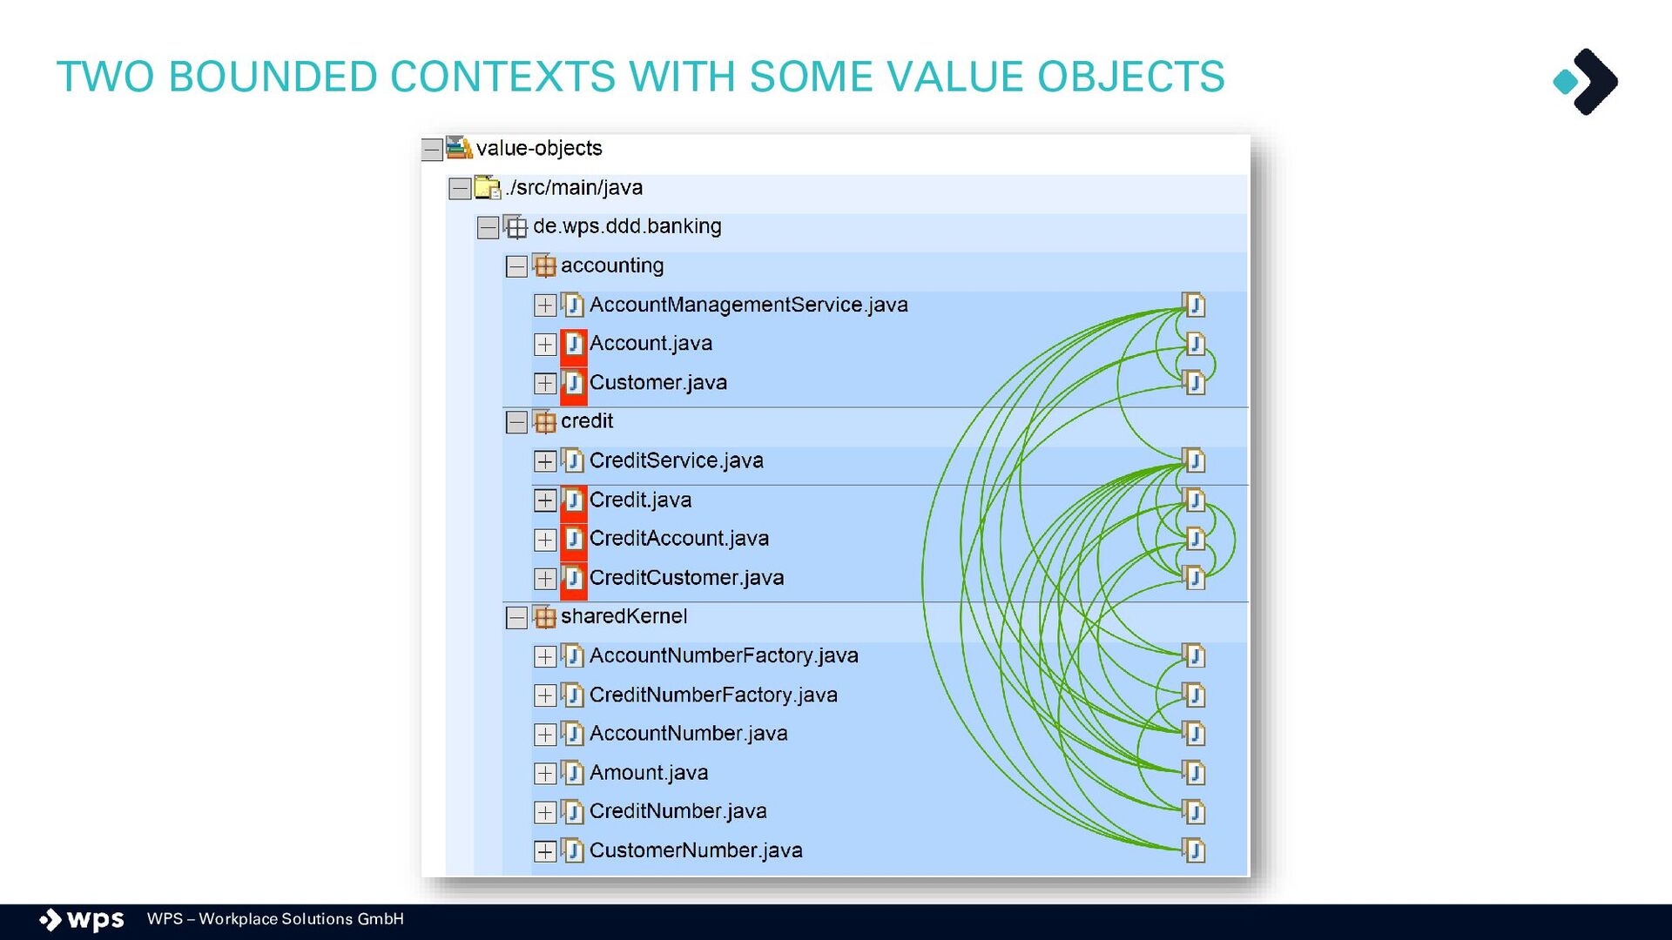
Task: Click the red-highlighted CreditAccount.java file icon
Action: [x=573, y=541]
